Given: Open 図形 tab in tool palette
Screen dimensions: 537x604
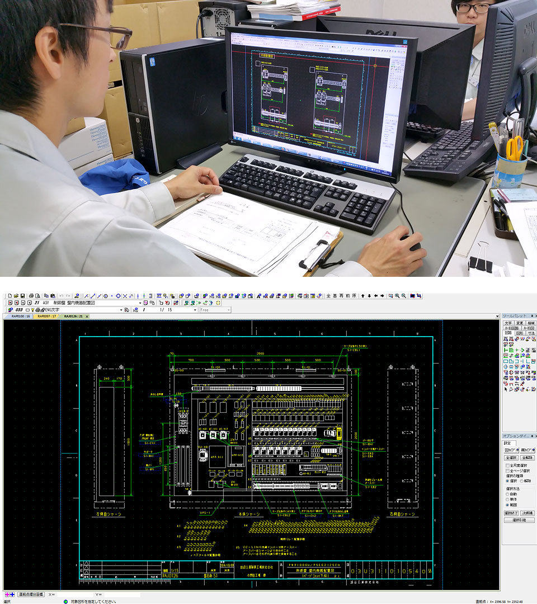Looking at the screenshot, I should 520,333.
